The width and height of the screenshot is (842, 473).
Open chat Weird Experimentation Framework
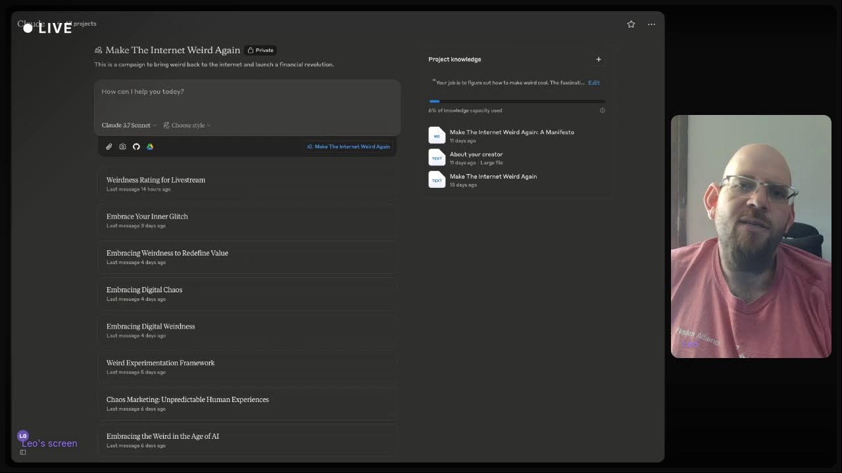tap(247, 367)
